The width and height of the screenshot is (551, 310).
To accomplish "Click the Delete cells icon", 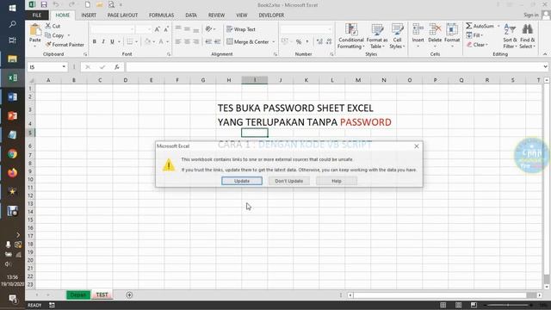I will point(435,29).
